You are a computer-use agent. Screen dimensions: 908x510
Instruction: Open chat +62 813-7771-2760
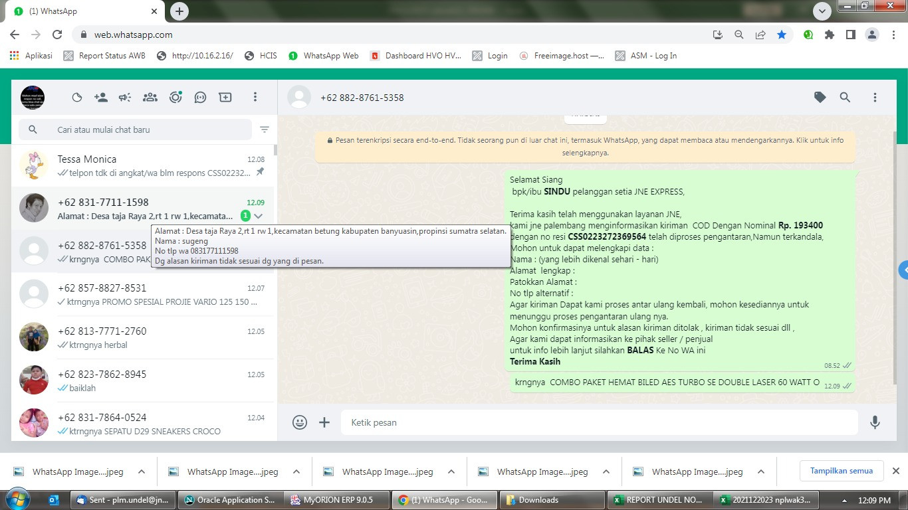pyautogui.click(x=143, y=338)
